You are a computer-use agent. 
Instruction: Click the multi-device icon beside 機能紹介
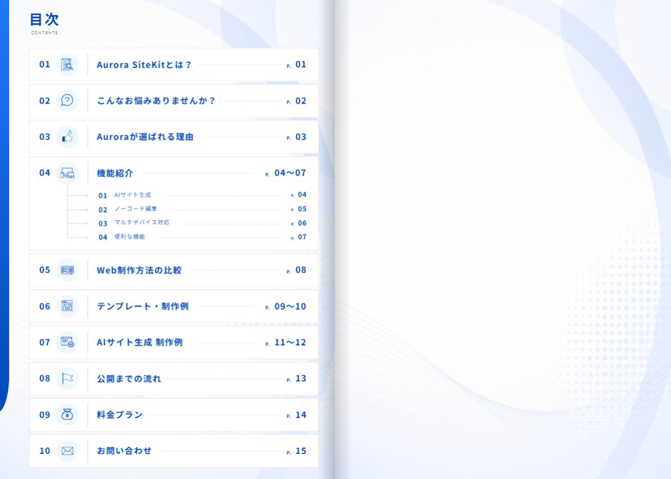click(x=67, y=173)
